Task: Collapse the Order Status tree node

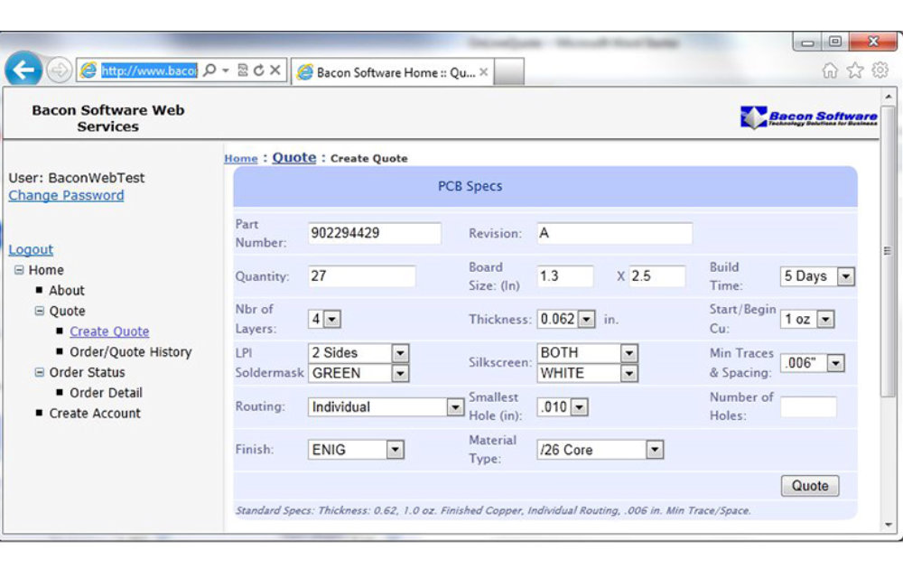Action: click(x=39, y=372)
